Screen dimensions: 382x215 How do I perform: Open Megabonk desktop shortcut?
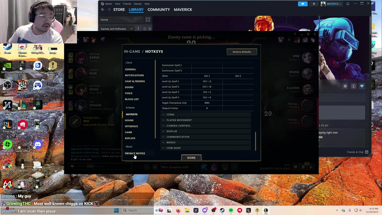tap(22, 88)
